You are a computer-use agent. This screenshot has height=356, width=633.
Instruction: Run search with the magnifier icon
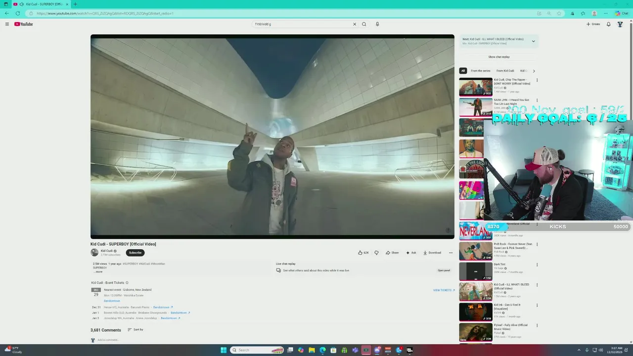click(x=364, y=24)
